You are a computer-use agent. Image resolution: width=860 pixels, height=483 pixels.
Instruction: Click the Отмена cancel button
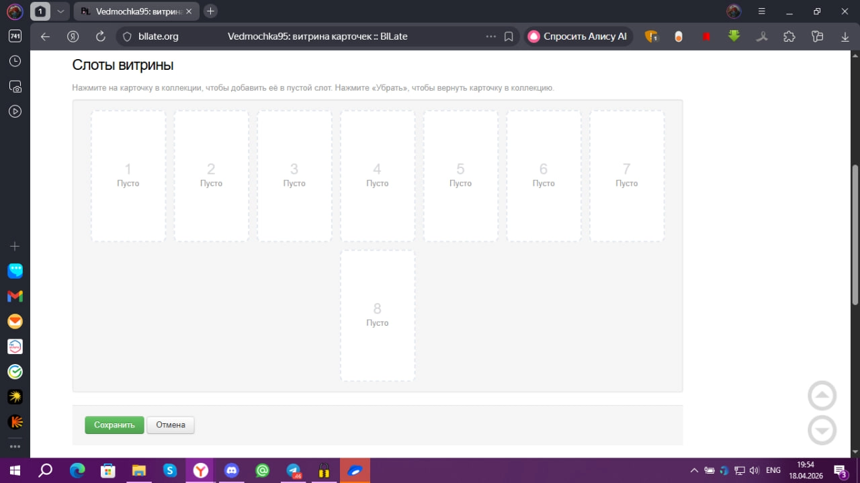pyautogui.click(x=171, y=425)
